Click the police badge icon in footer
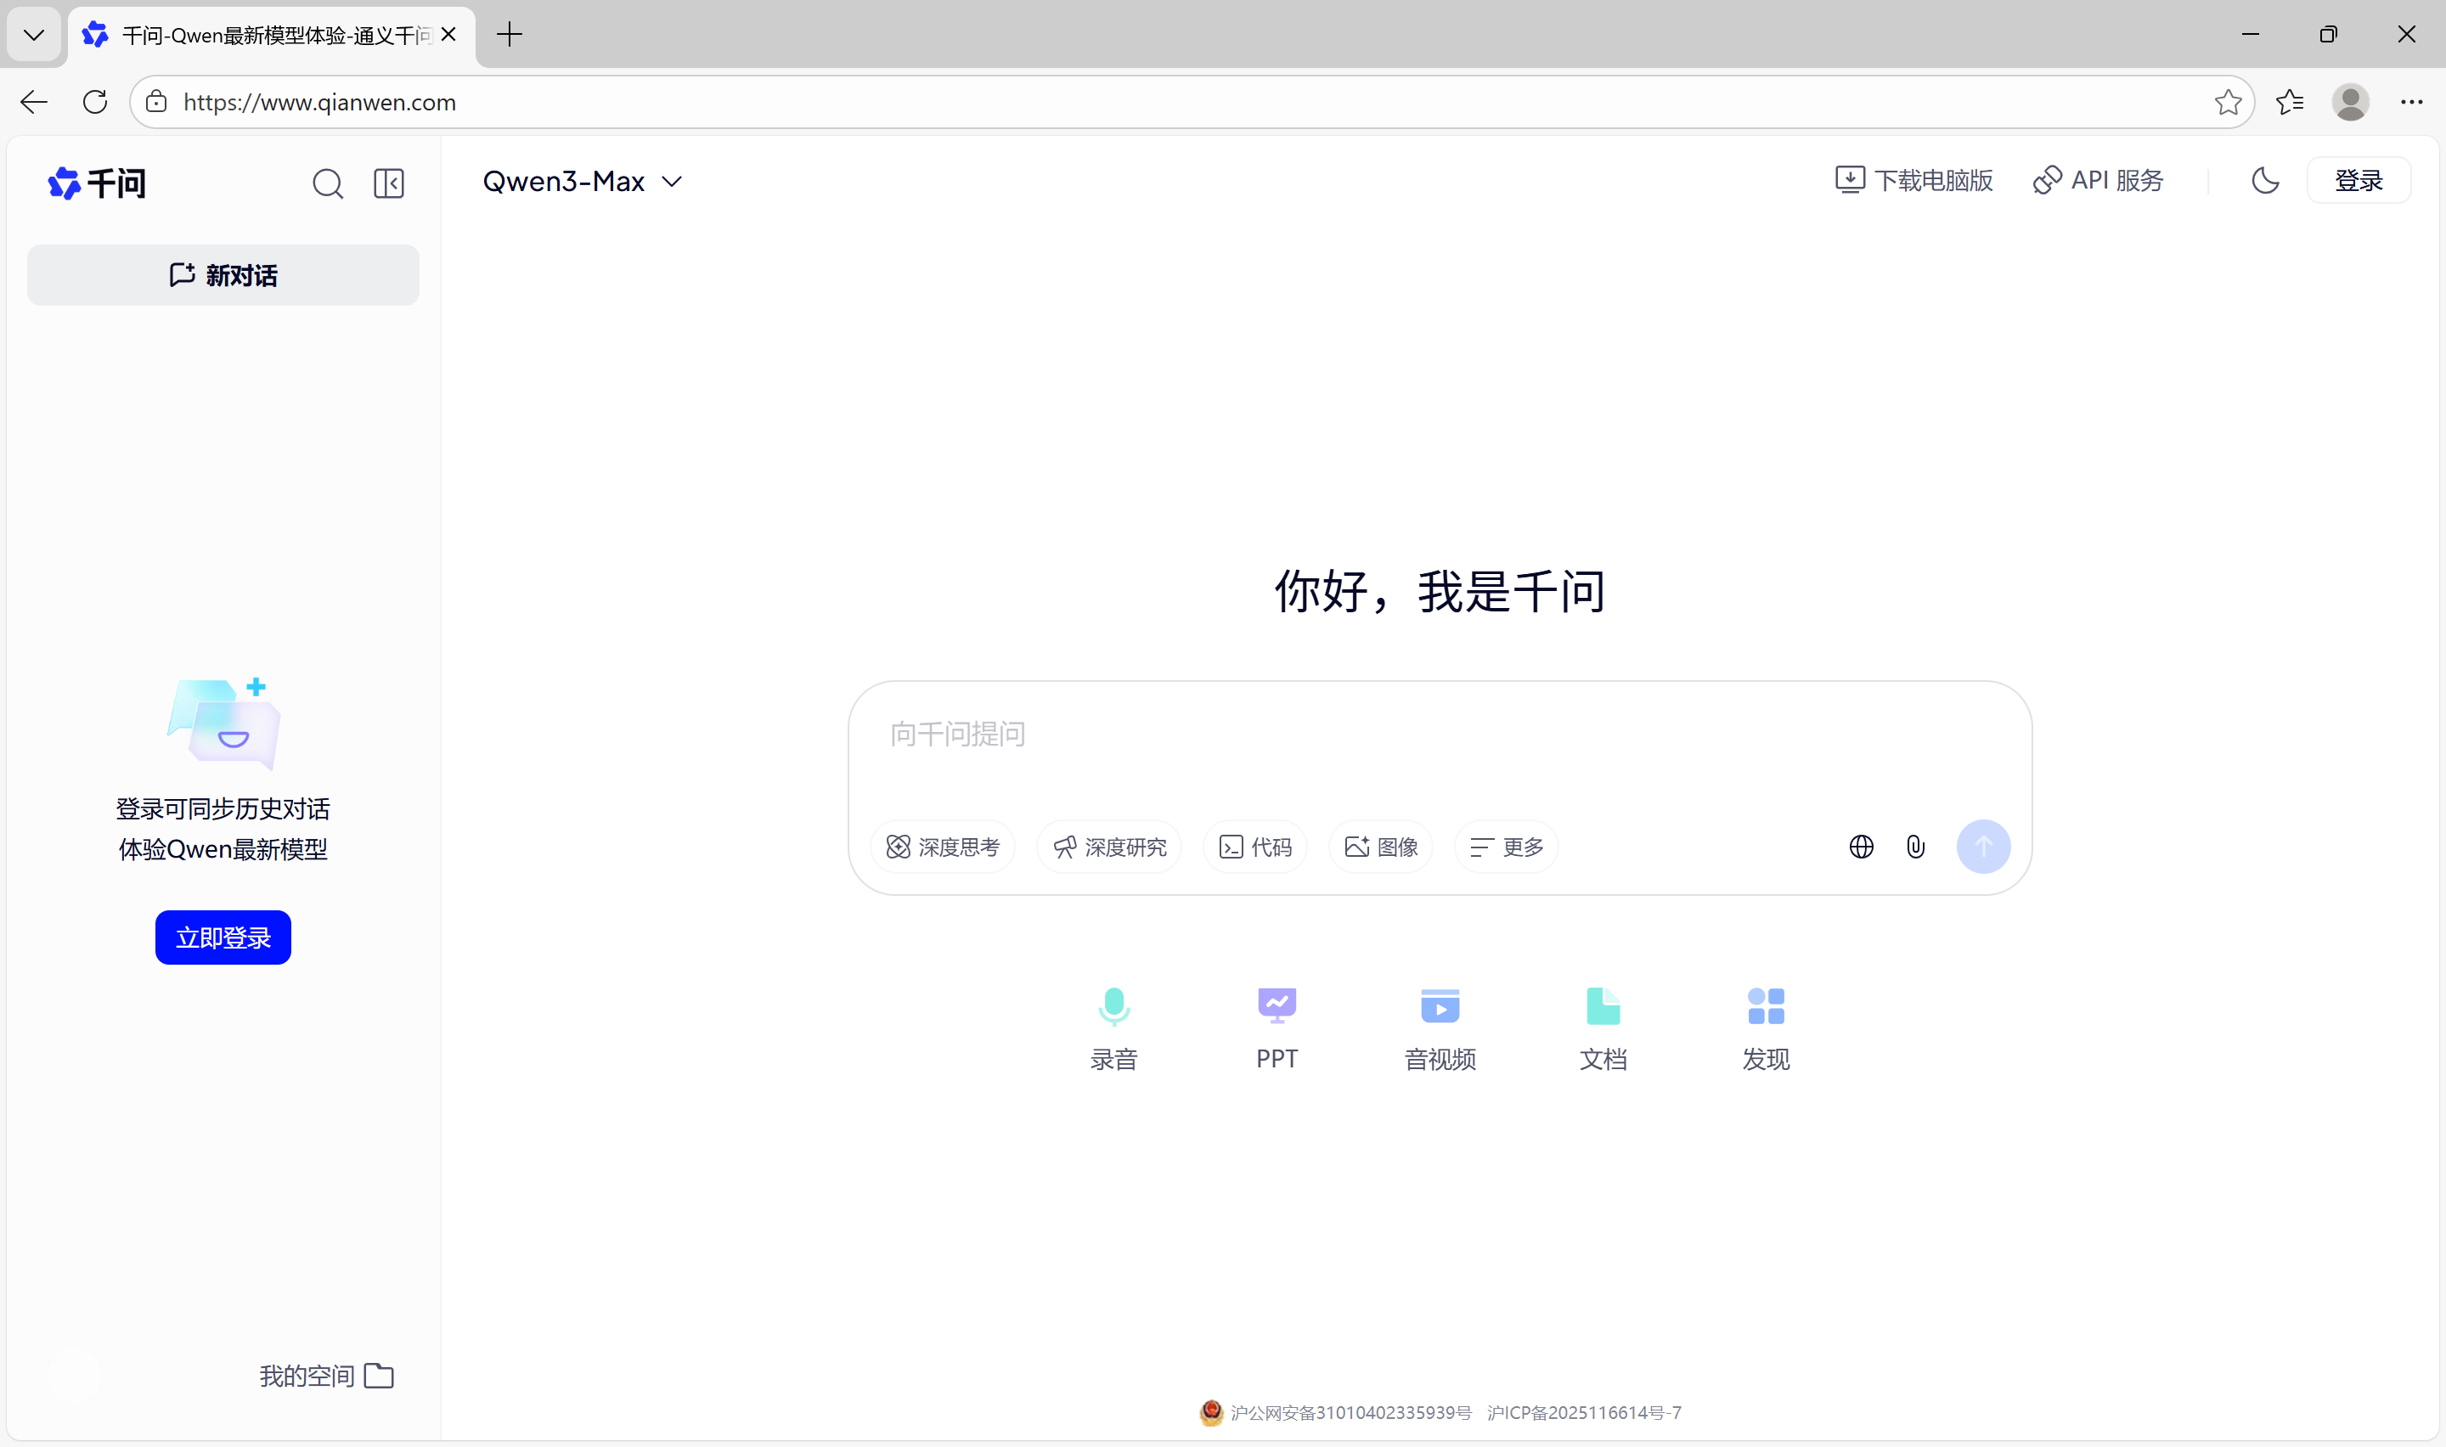 [x=1211, y=1412]
